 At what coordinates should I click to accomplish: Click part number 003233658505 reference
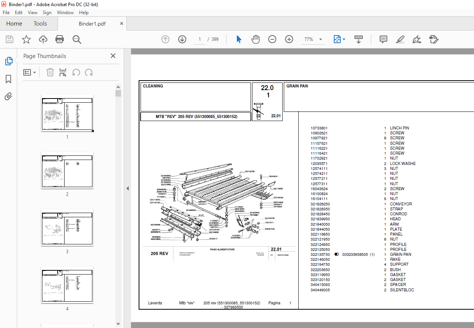(355, 254)
